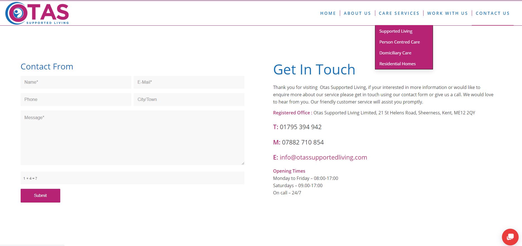
Task: Choose Supported Living from the dropdown
Action: coord(396,31)
